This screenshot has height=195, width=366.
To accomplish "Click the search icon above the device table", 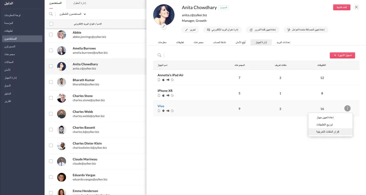I will (x=159, y=55).
